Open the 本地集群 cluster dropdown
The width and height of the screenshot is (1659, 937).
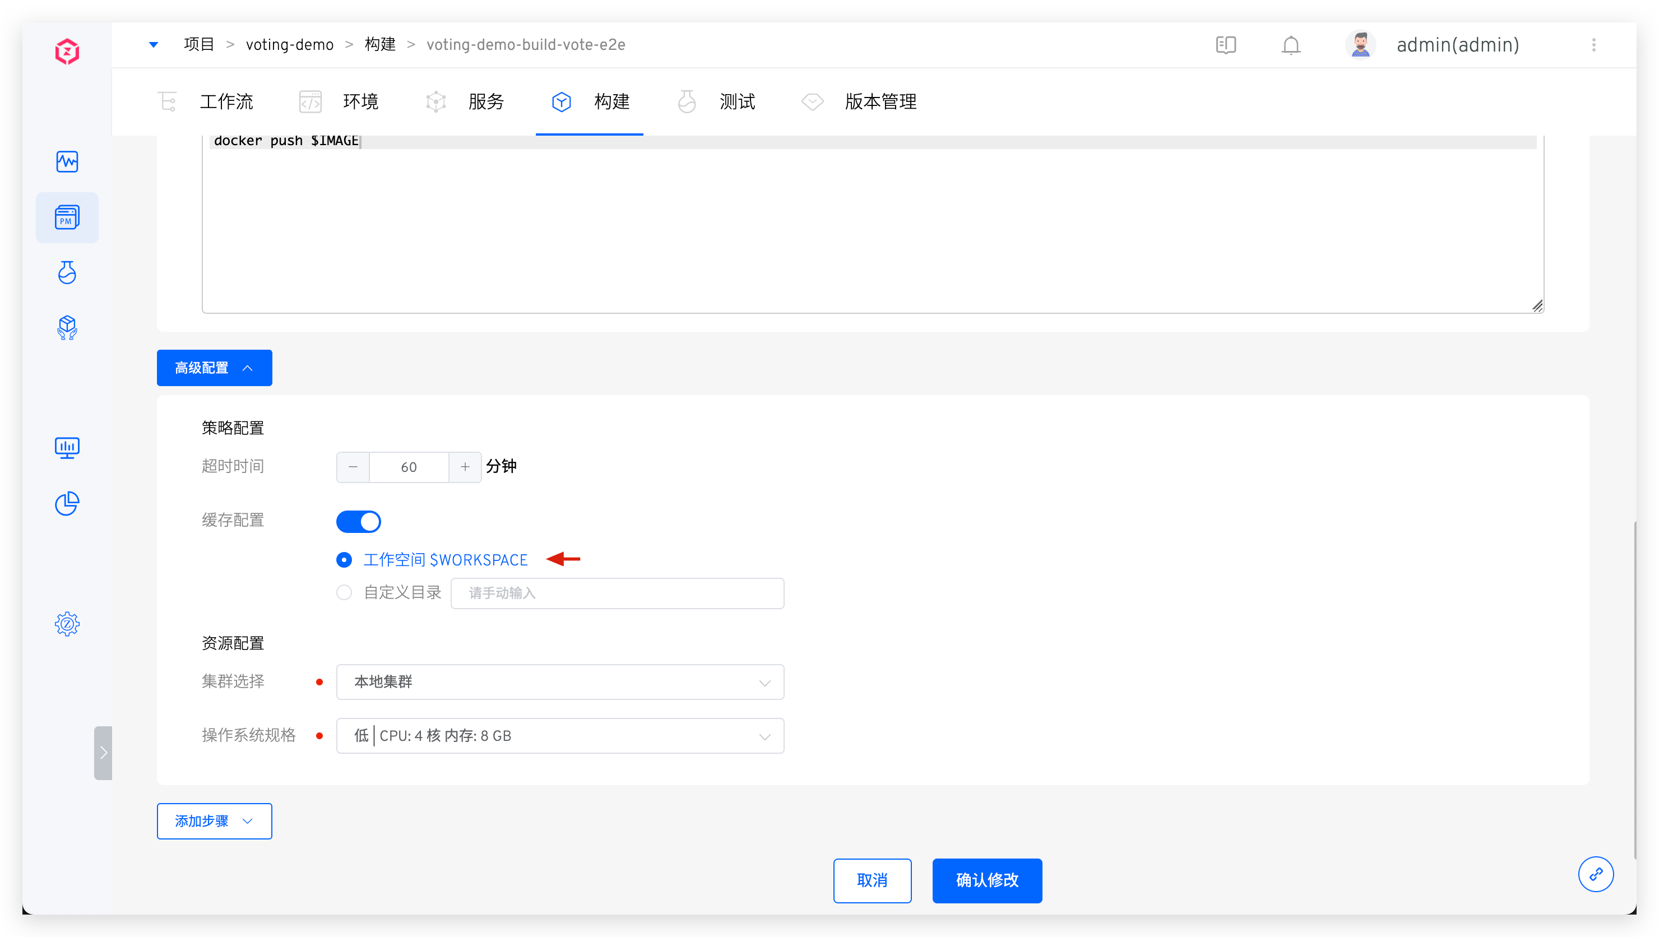point(560,681)
